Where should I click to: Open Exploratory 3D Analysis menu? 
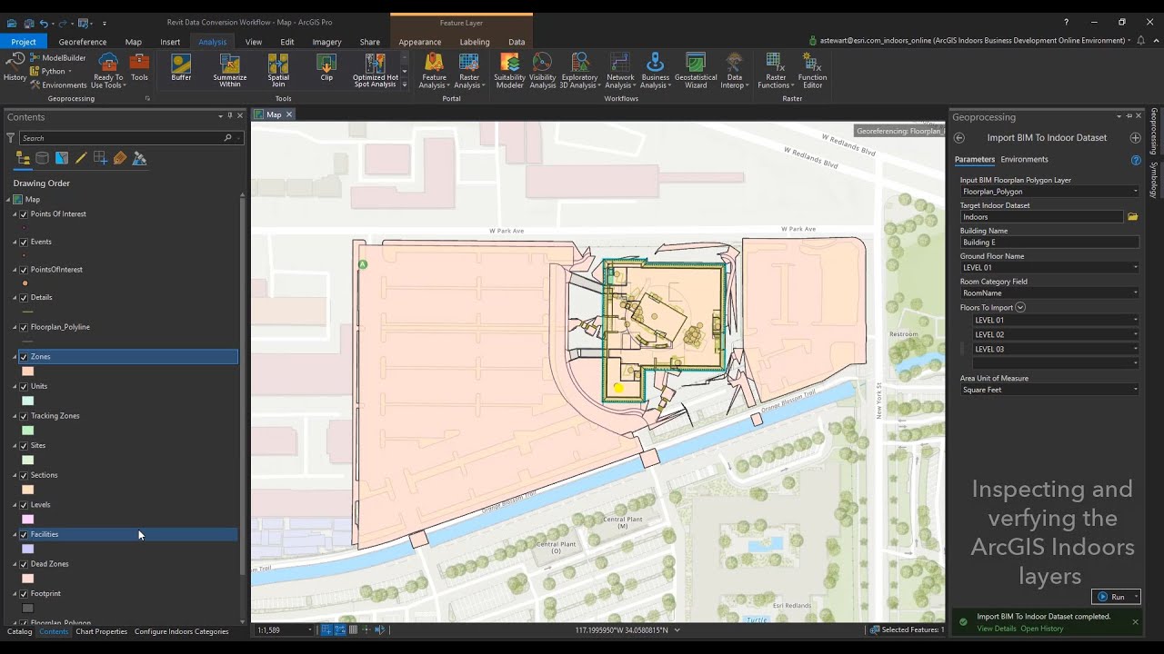[579, 70]
